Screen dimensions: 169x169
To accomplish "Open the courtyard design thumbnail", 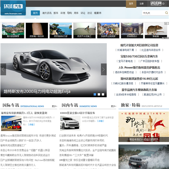I will click(132, 31).
